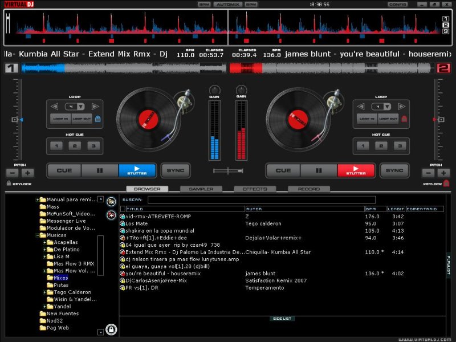Click the Buscar search field
The image size is (456, 342).
tap(262, 199)
